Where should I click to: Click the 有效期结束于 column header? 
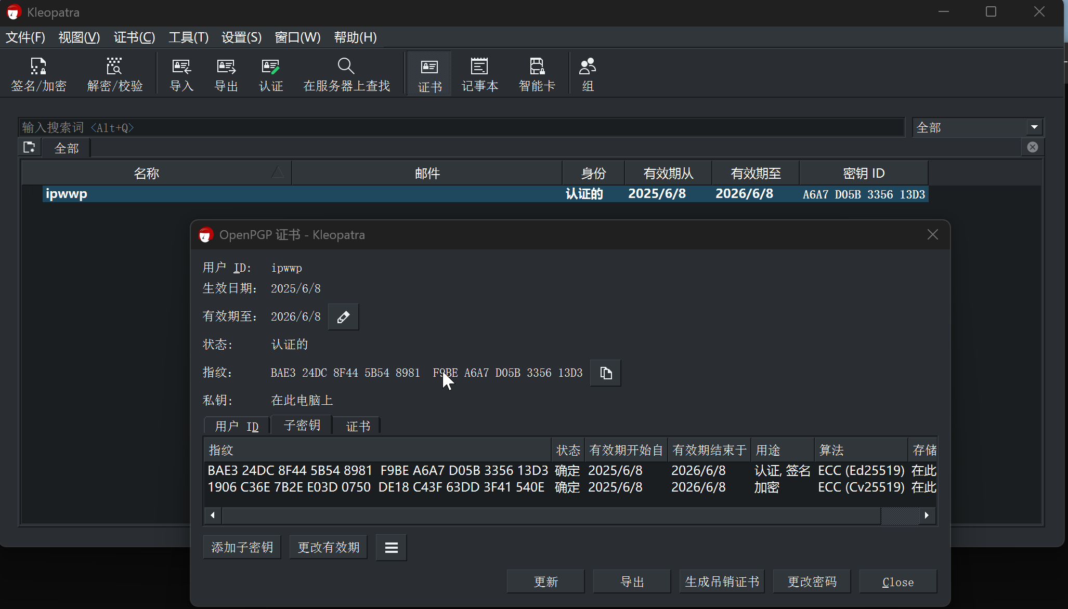709,450
